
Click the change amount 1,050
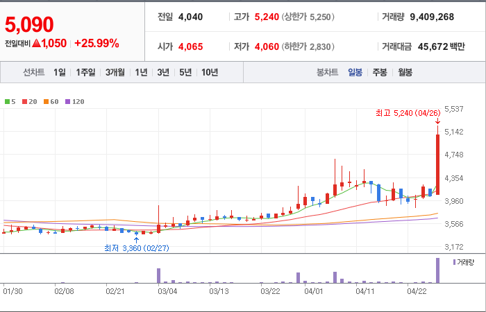(54, 43)
